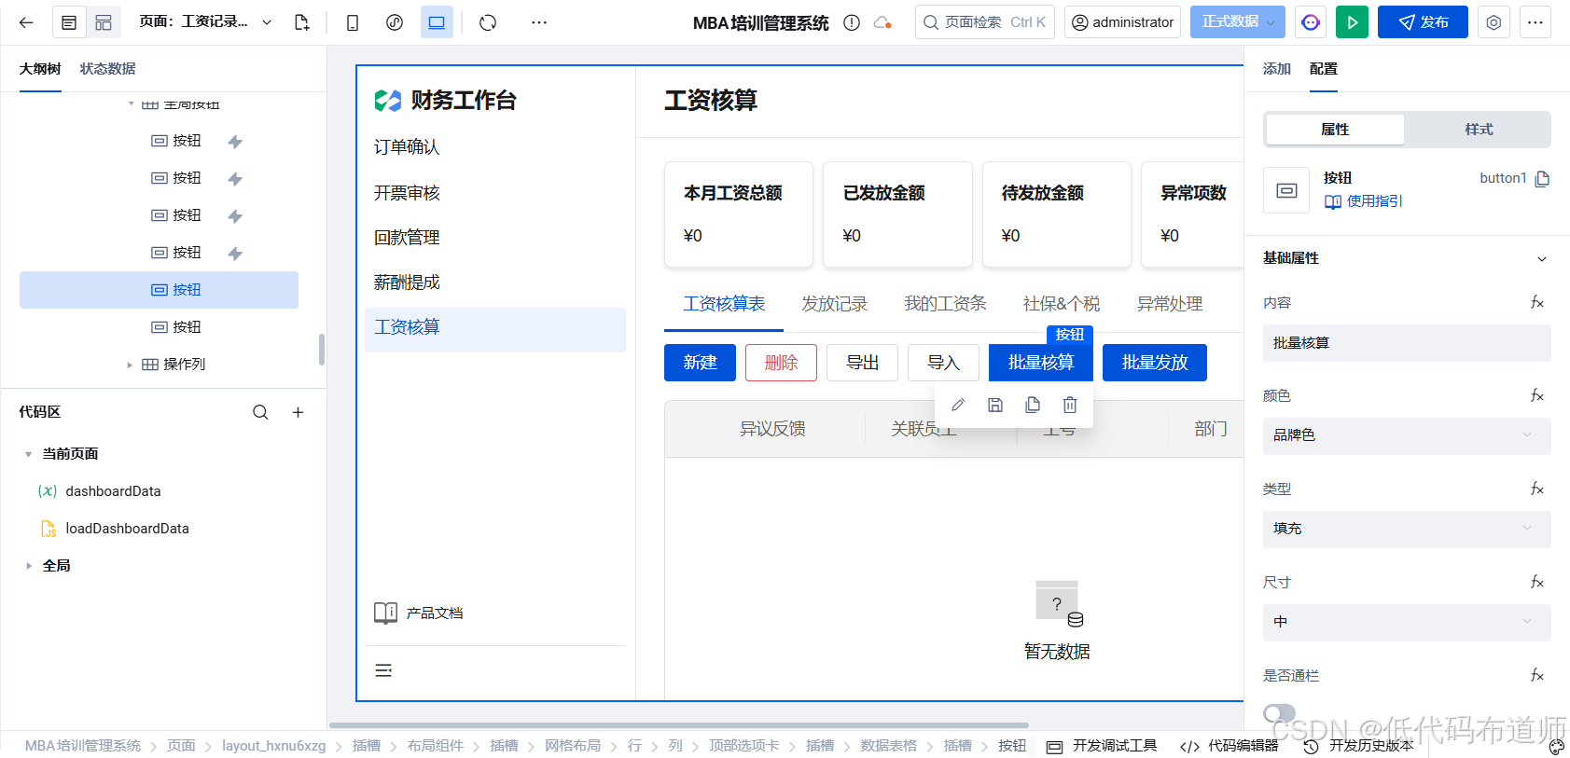Click the fx binding icon for 颜色

point(1536,395)
